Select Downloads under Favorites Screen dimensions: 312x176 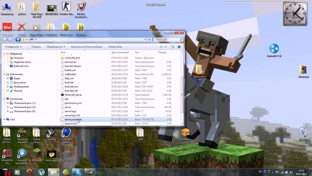pyautogui.click(x=17, y=58)
